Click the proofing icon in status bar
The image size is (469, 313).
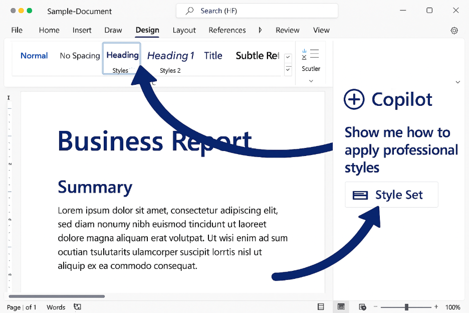(77, 306)
